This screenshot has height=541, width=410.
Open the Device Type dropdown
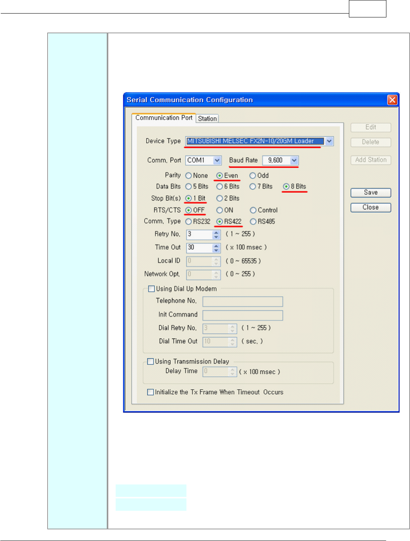329,141
